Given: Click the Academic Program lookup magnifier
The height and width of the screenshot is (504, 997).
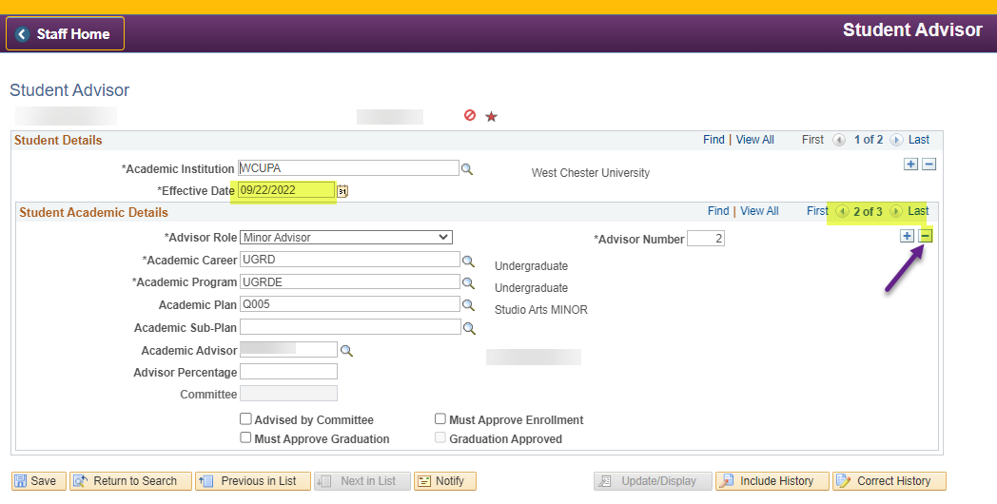Looking at the screenshot, I should click(468, 282).
